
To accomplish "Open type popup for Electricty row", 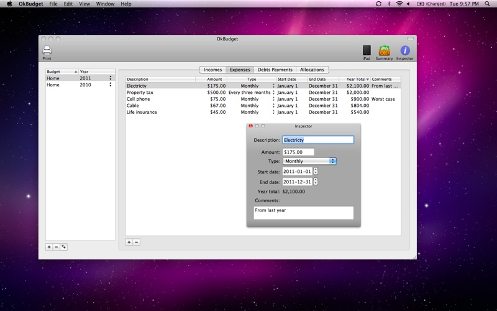I will click(x=273, y=86).
